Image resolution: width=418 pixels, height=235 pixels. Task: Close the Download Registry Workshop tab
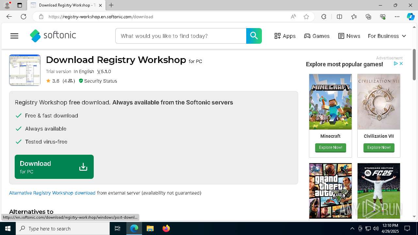(x=101, y=5)
